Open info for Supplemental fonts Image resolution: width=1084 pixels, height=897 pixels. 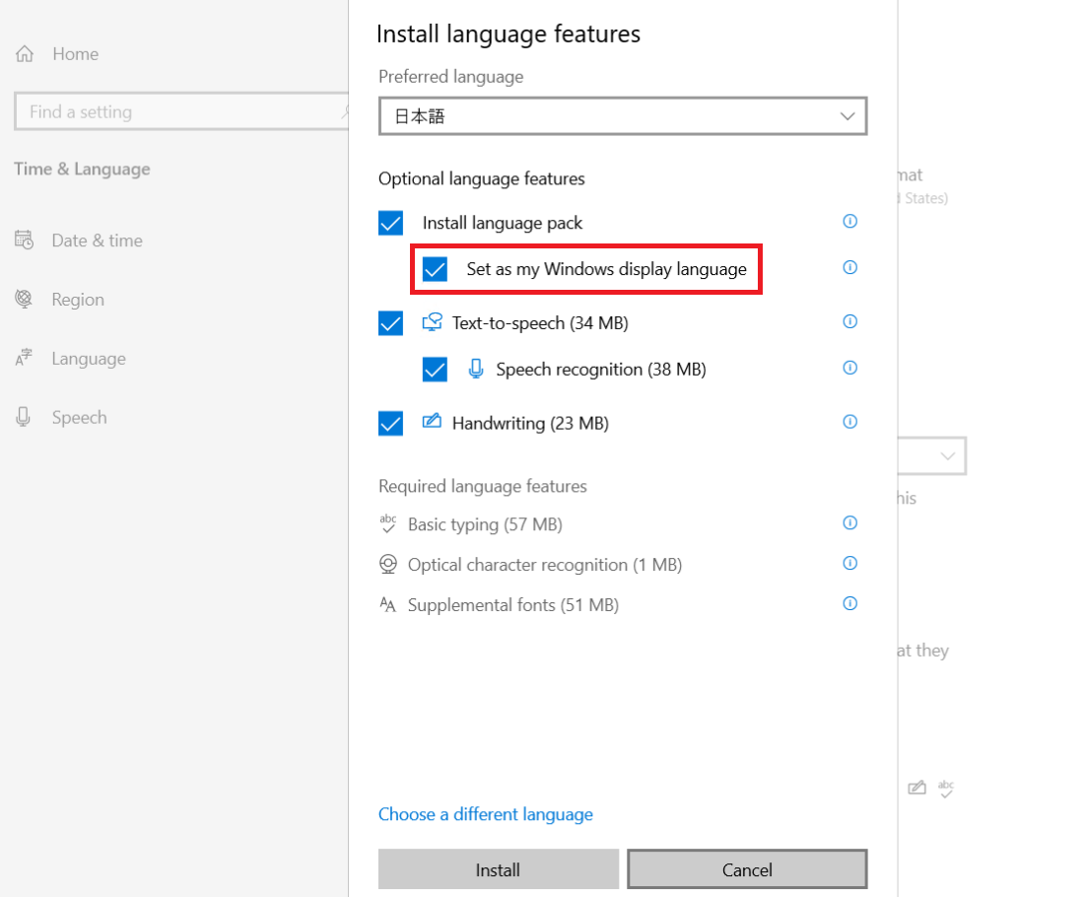[849, 604]
